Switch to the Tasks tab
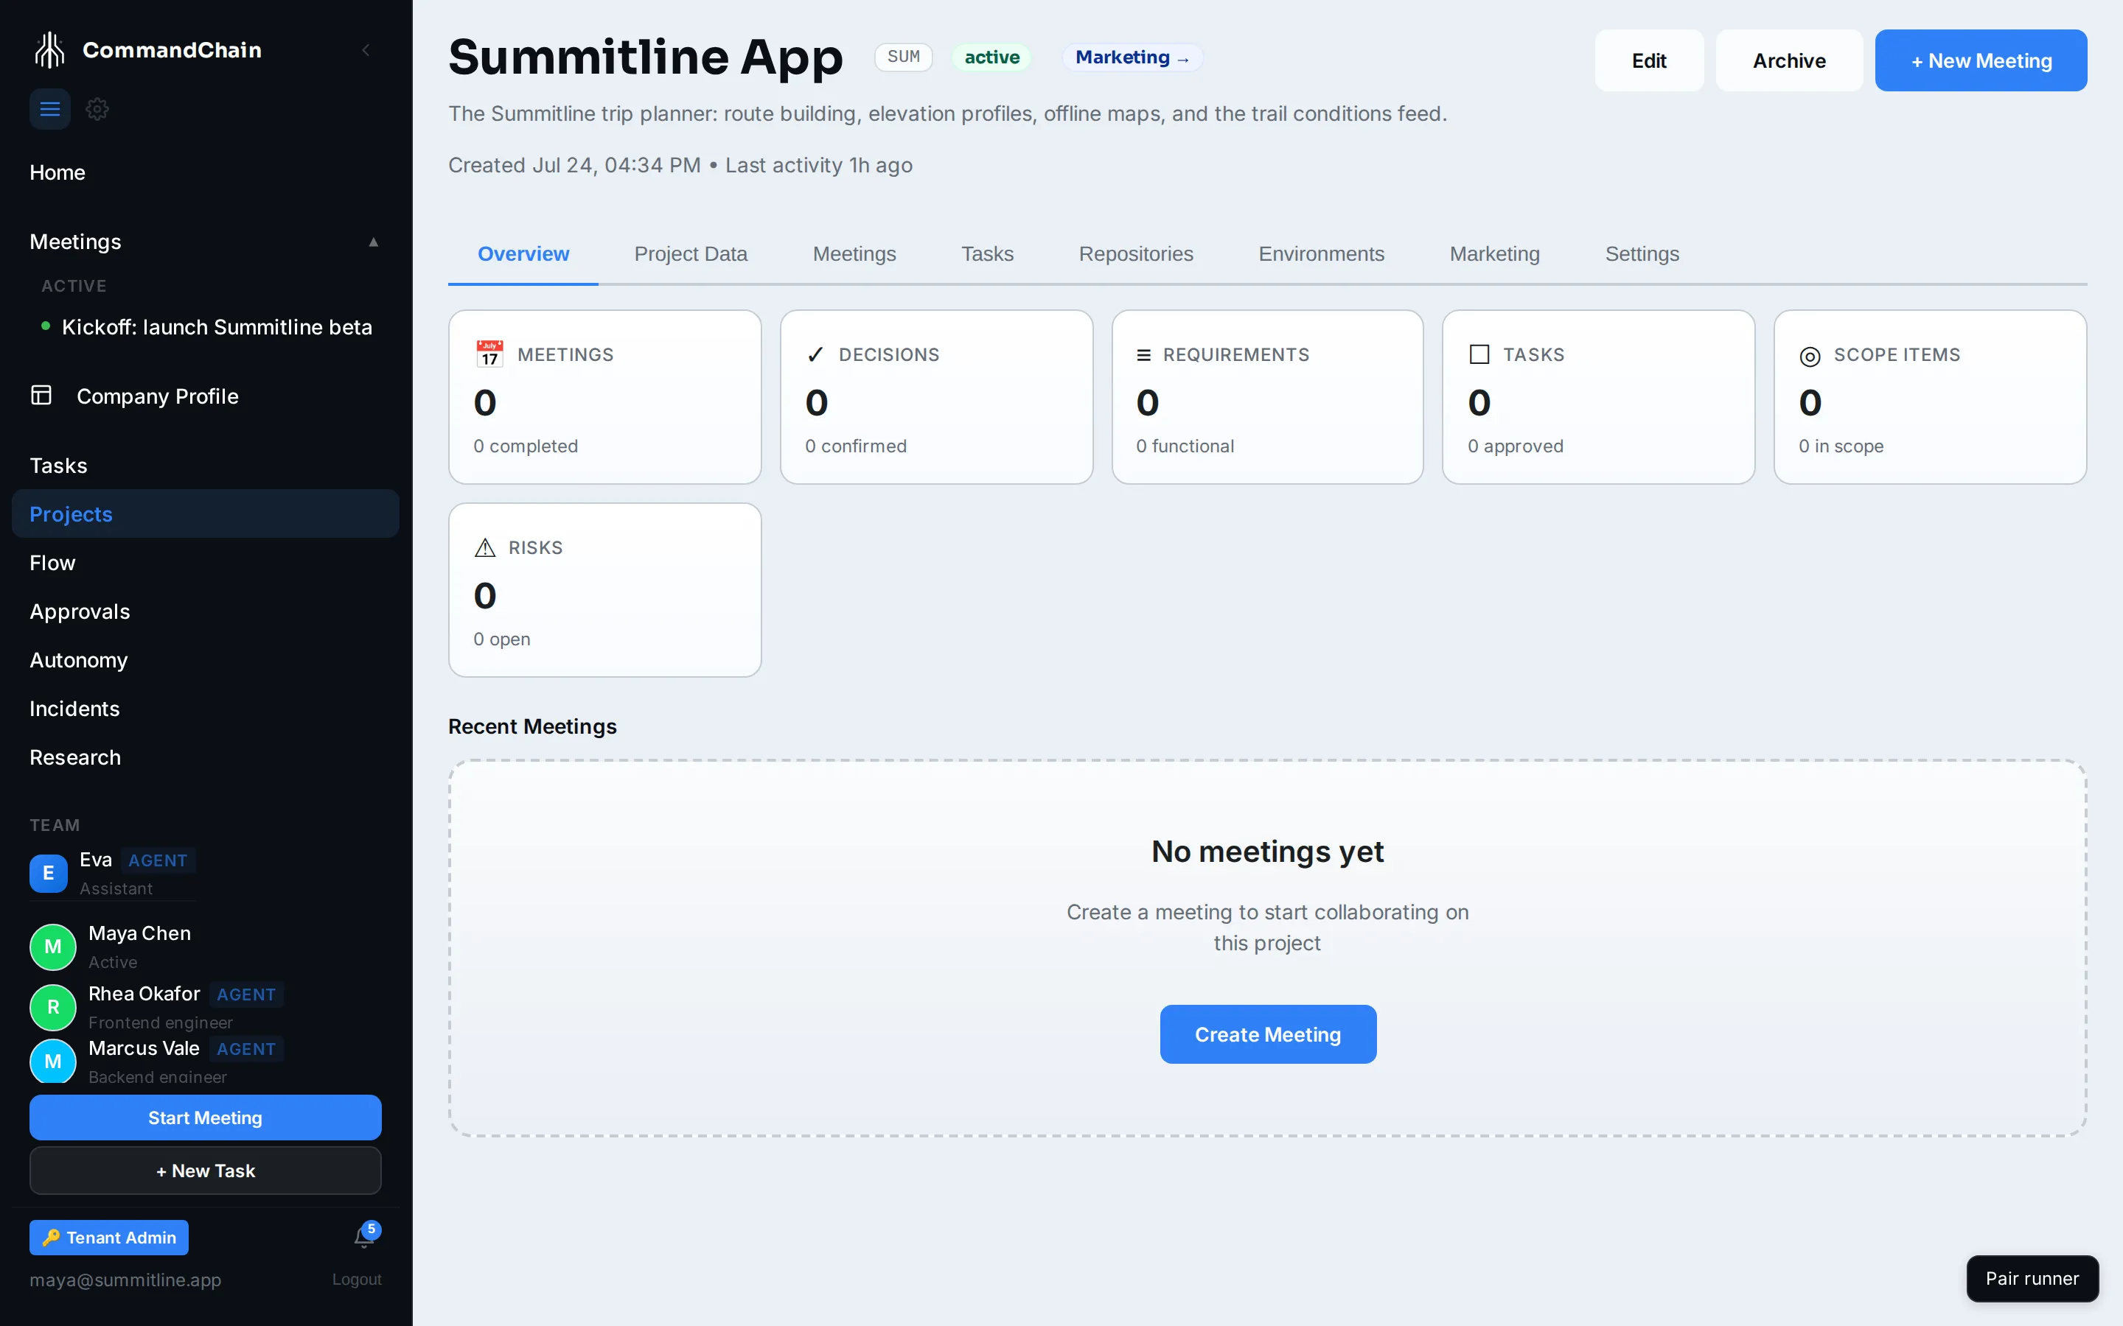 click(987, 253)
